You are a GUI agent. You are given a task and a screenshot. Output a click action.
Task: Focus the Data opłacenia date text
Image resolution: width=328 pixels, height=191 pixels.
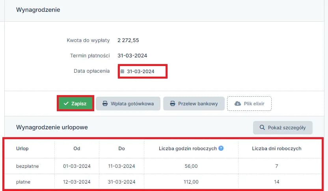141,72
